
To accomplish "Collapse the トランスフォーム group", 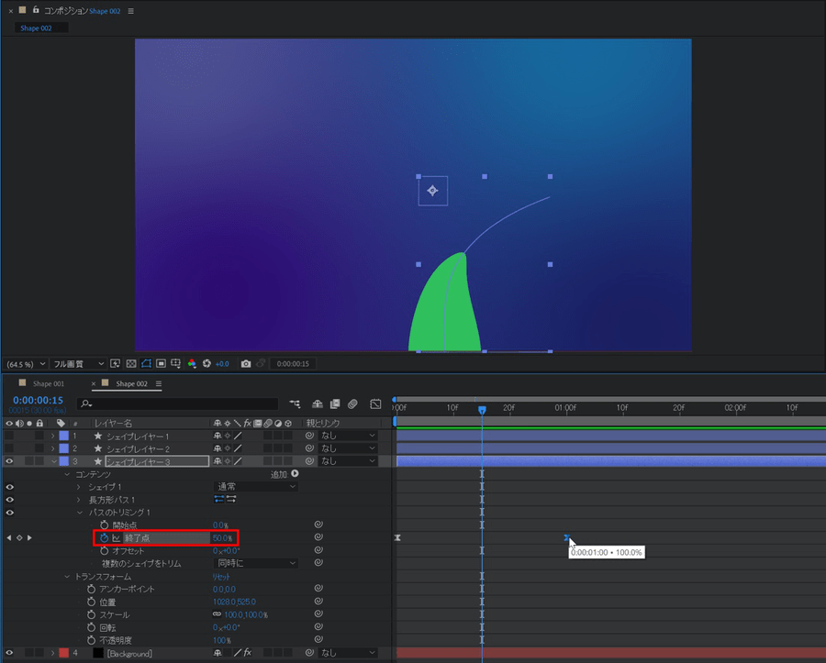I will (67, 576).
